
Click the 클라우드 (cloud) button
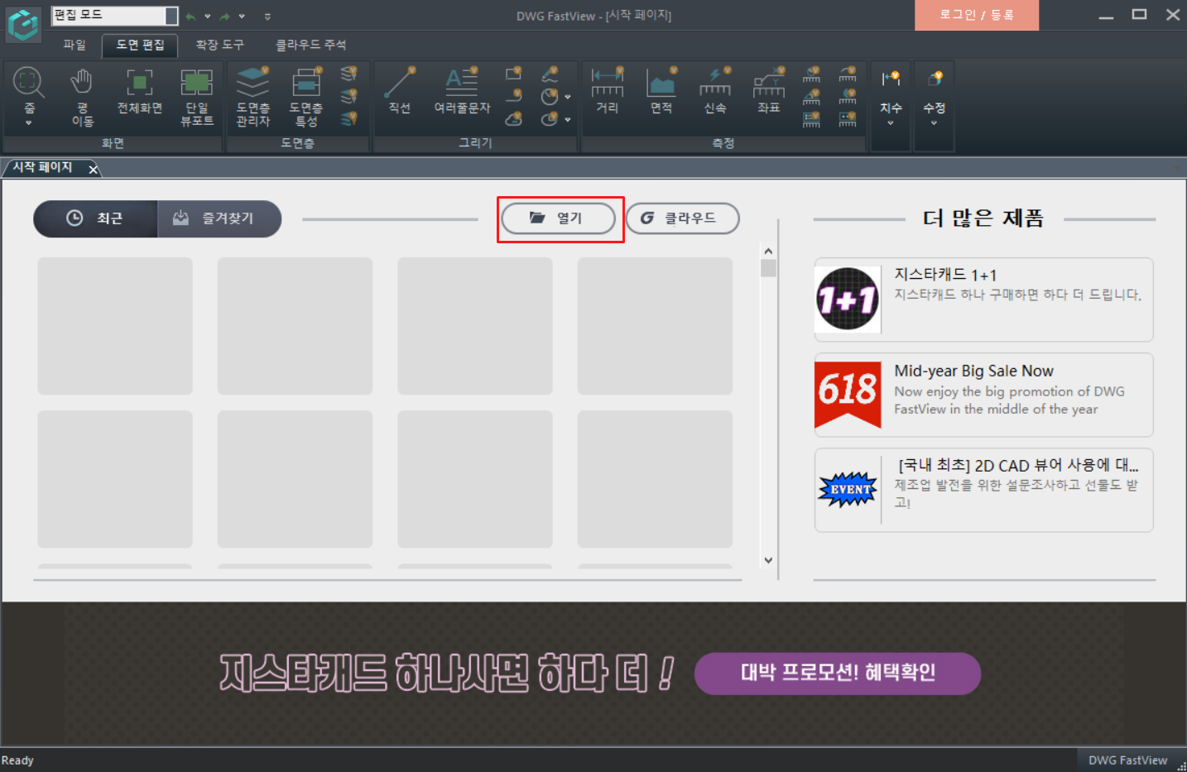coord(682,218)
